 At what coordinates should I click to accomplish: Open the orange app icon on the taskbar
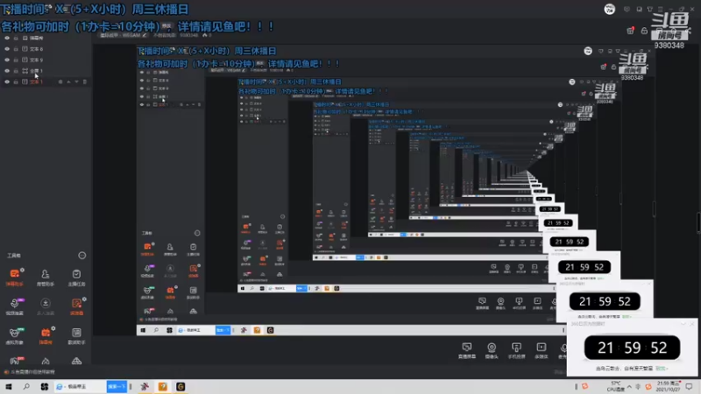(163, 387)
